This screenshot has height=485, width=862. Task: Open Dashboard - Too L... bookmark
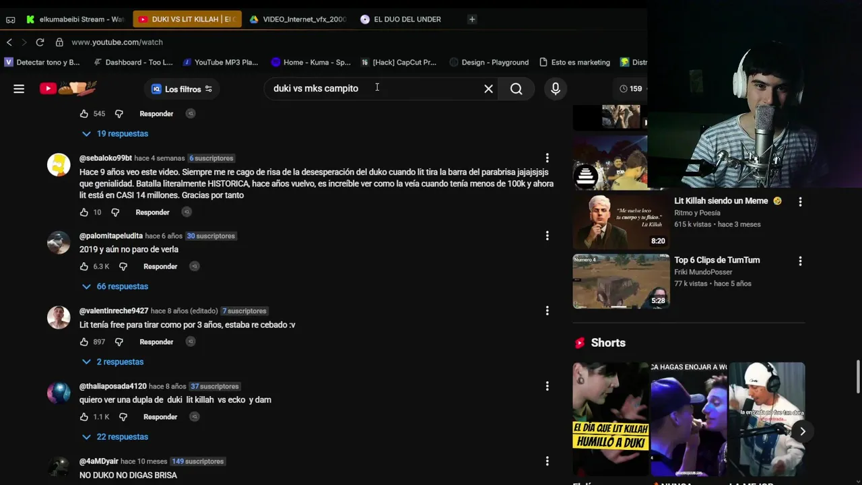tap(133, 62)
